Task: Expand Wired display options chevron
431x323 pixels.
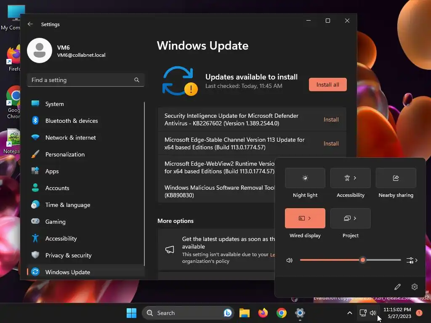Action: (309, 218)
